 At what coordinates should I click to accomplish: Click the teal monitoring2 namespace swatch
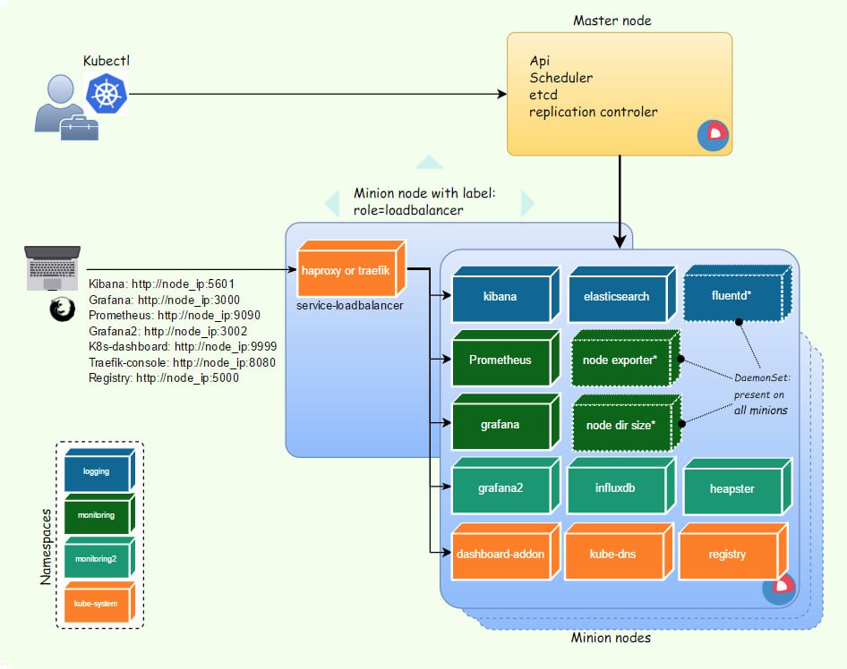pyautogui.click(x=100, y=557)
